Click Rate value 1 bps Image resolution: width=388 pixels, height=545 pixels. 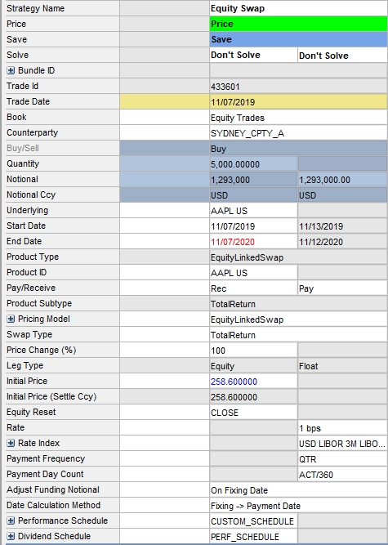342,427
